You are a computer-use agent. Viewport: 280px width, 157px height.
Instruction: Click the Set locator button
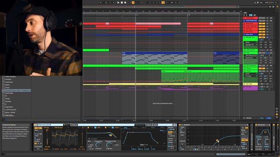pyautogui.click(x=245, y=13)
